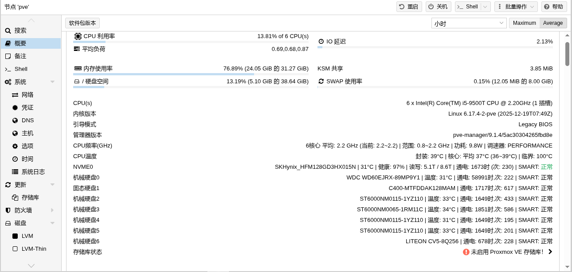Screen dimensions: 572x272
Task: Collapse the 系统 tree section
Action: pyautogui.click(x=52, y=82)
